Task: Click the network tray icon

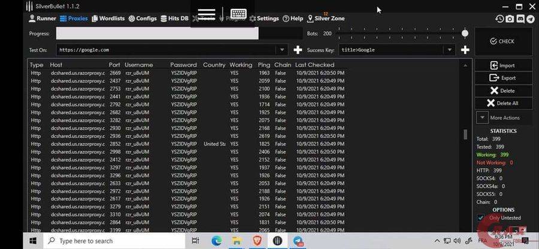Action: [x=447, y=241]
